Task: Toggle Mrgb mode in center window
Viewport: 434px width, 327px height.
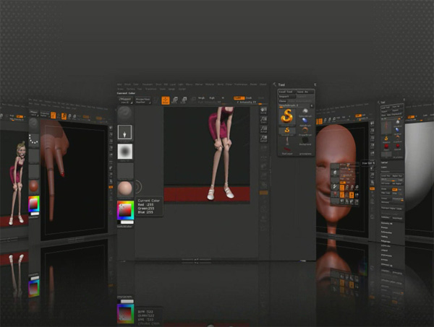Action: tap(201, 97)
